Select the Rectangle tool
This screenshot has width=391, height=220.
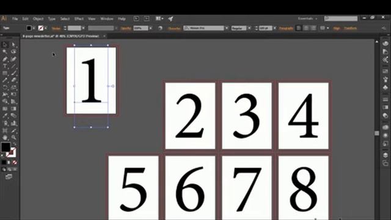(5, 73)
